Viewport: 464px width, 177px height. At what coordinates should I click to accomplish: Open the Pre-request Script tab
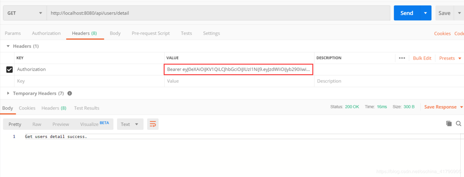click(x=150, y=33)
